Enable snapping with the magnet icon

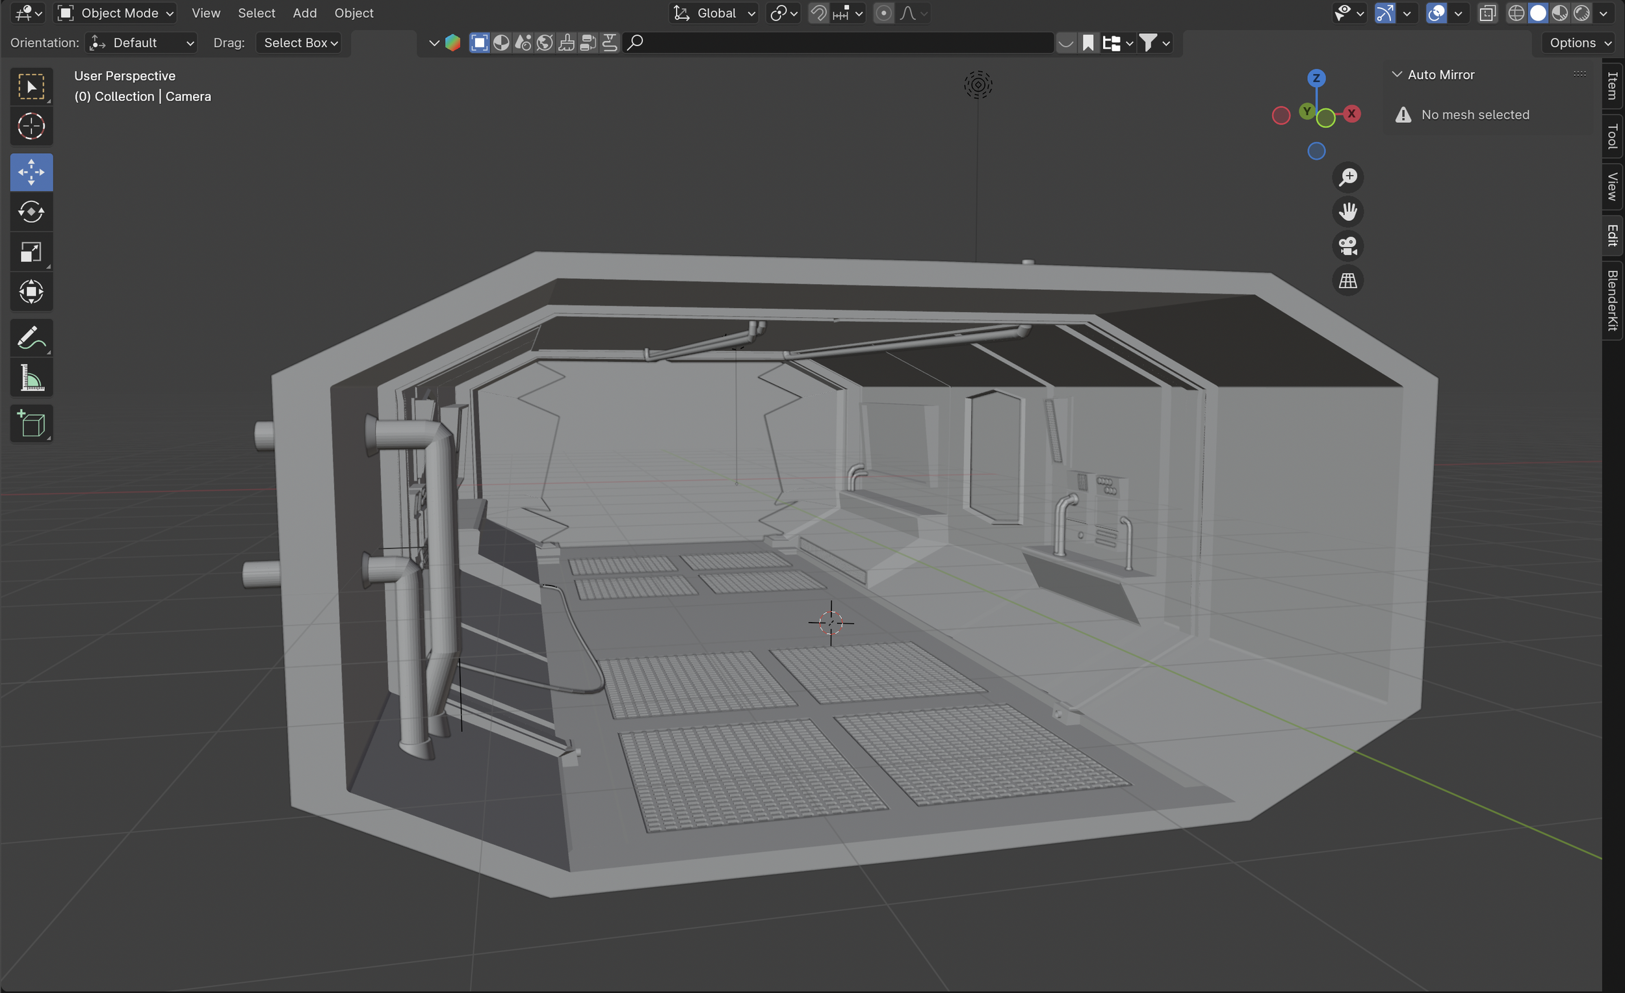818,12
